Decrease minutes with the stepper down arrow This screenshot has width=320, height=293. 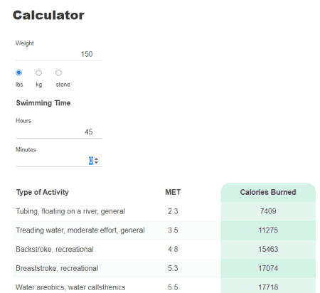click(96, 163)
